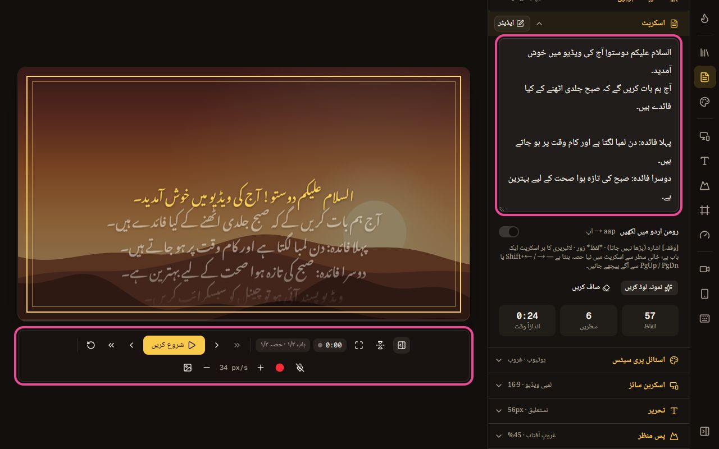Click preview line starting پہلا فائدہ
The width and height of the screenshot is (719, 449).
(244, 249)
